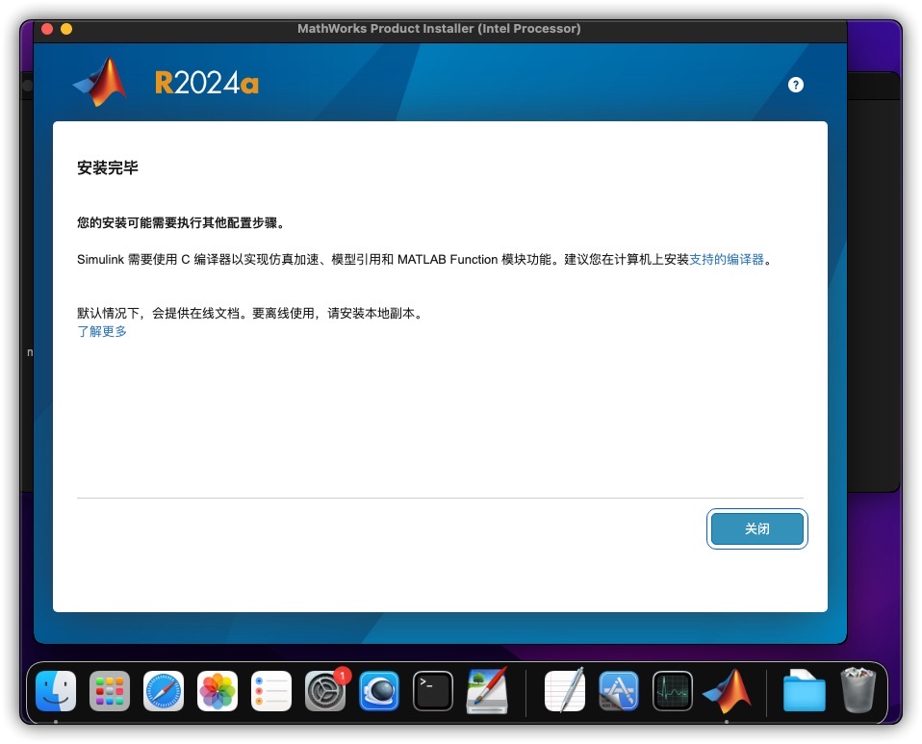Launch Safari from the dock
This screenshot has height=744, width=922.
(164, 691)
